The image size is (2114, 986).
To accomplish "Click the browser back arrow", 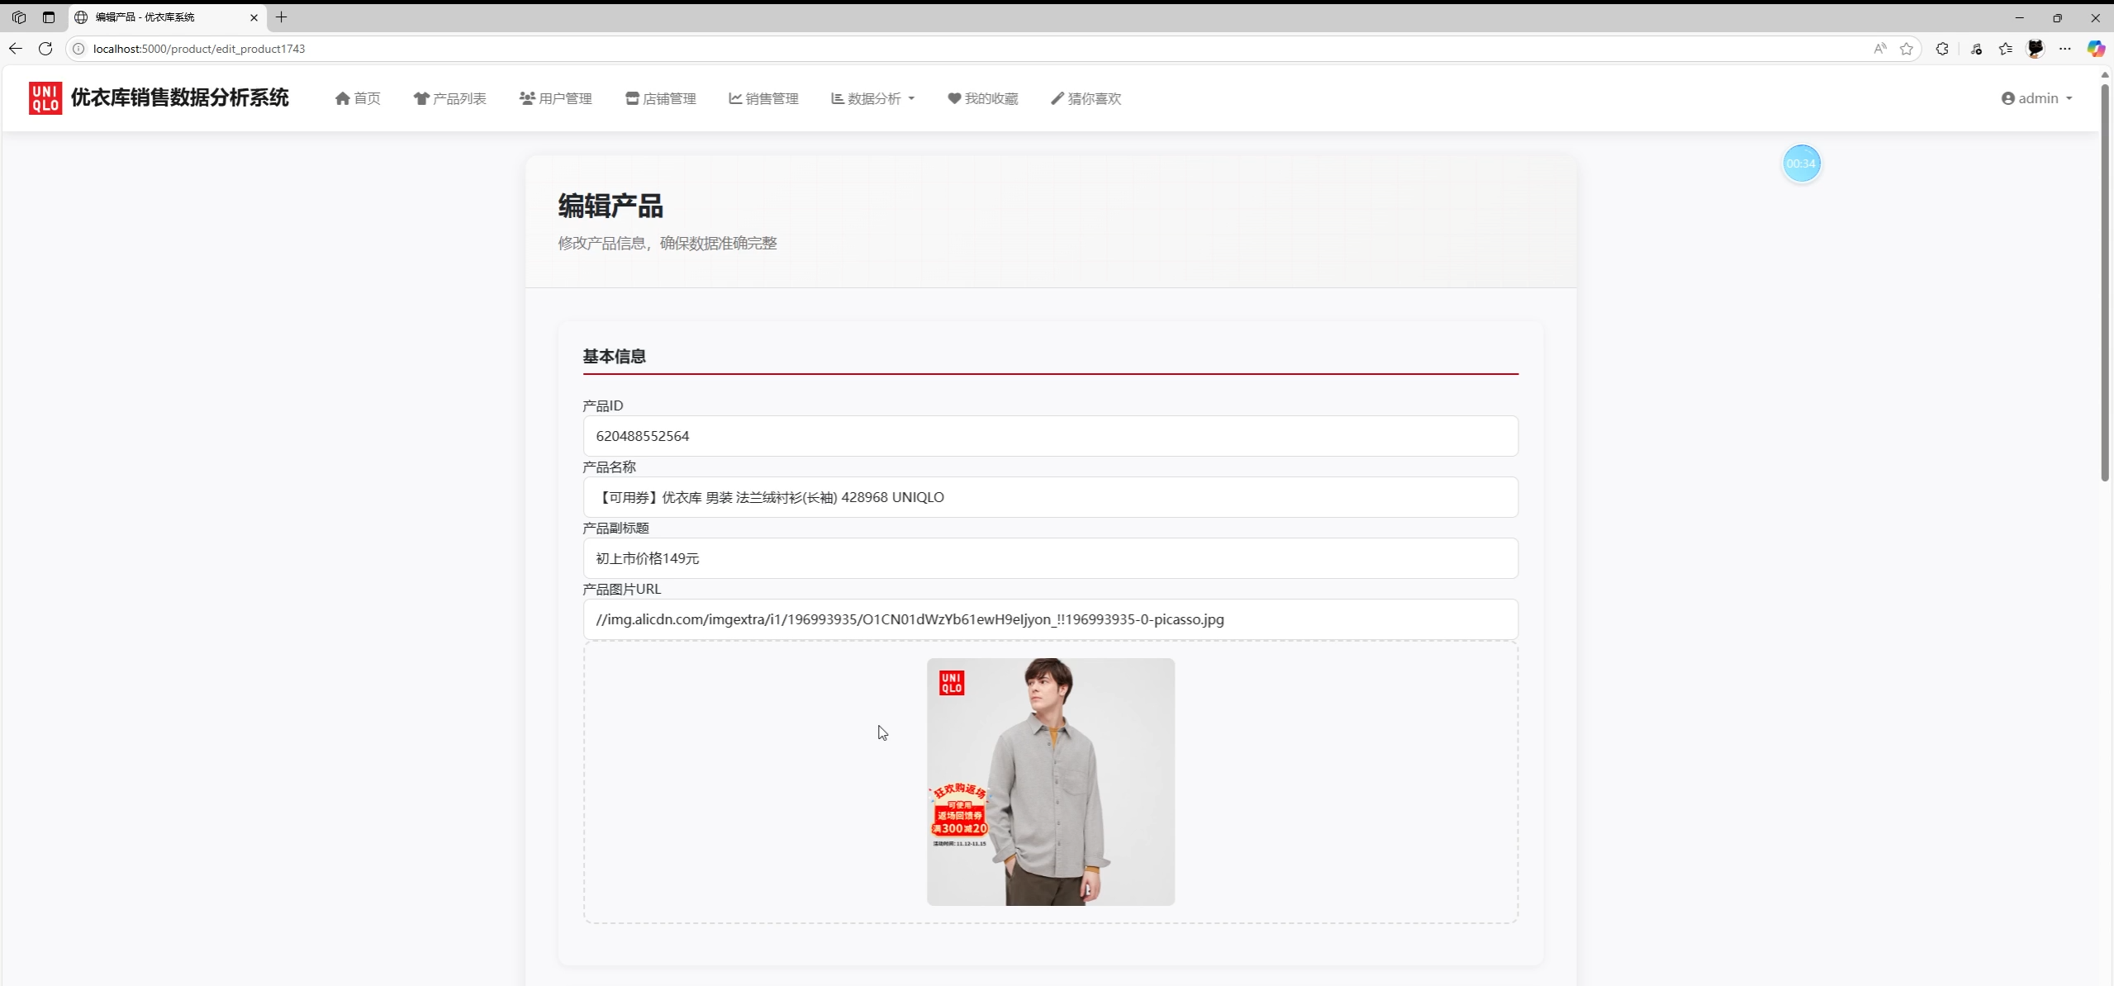I will [16, 49].
